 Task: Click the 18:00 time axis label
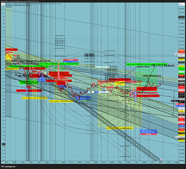point(144,162)
